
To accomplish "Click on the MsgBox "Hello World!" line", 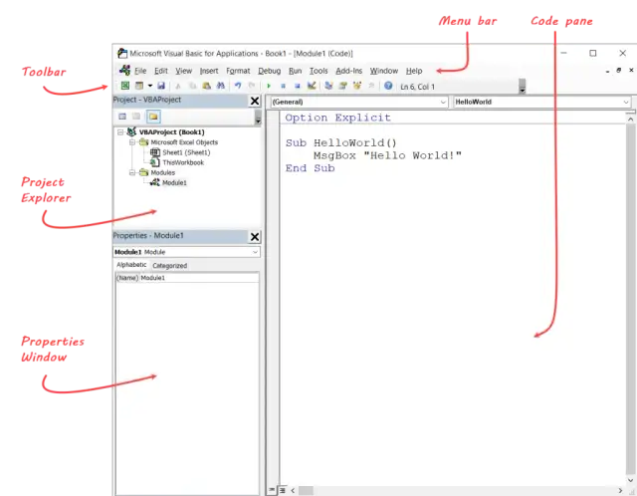I will pos(387,155).
